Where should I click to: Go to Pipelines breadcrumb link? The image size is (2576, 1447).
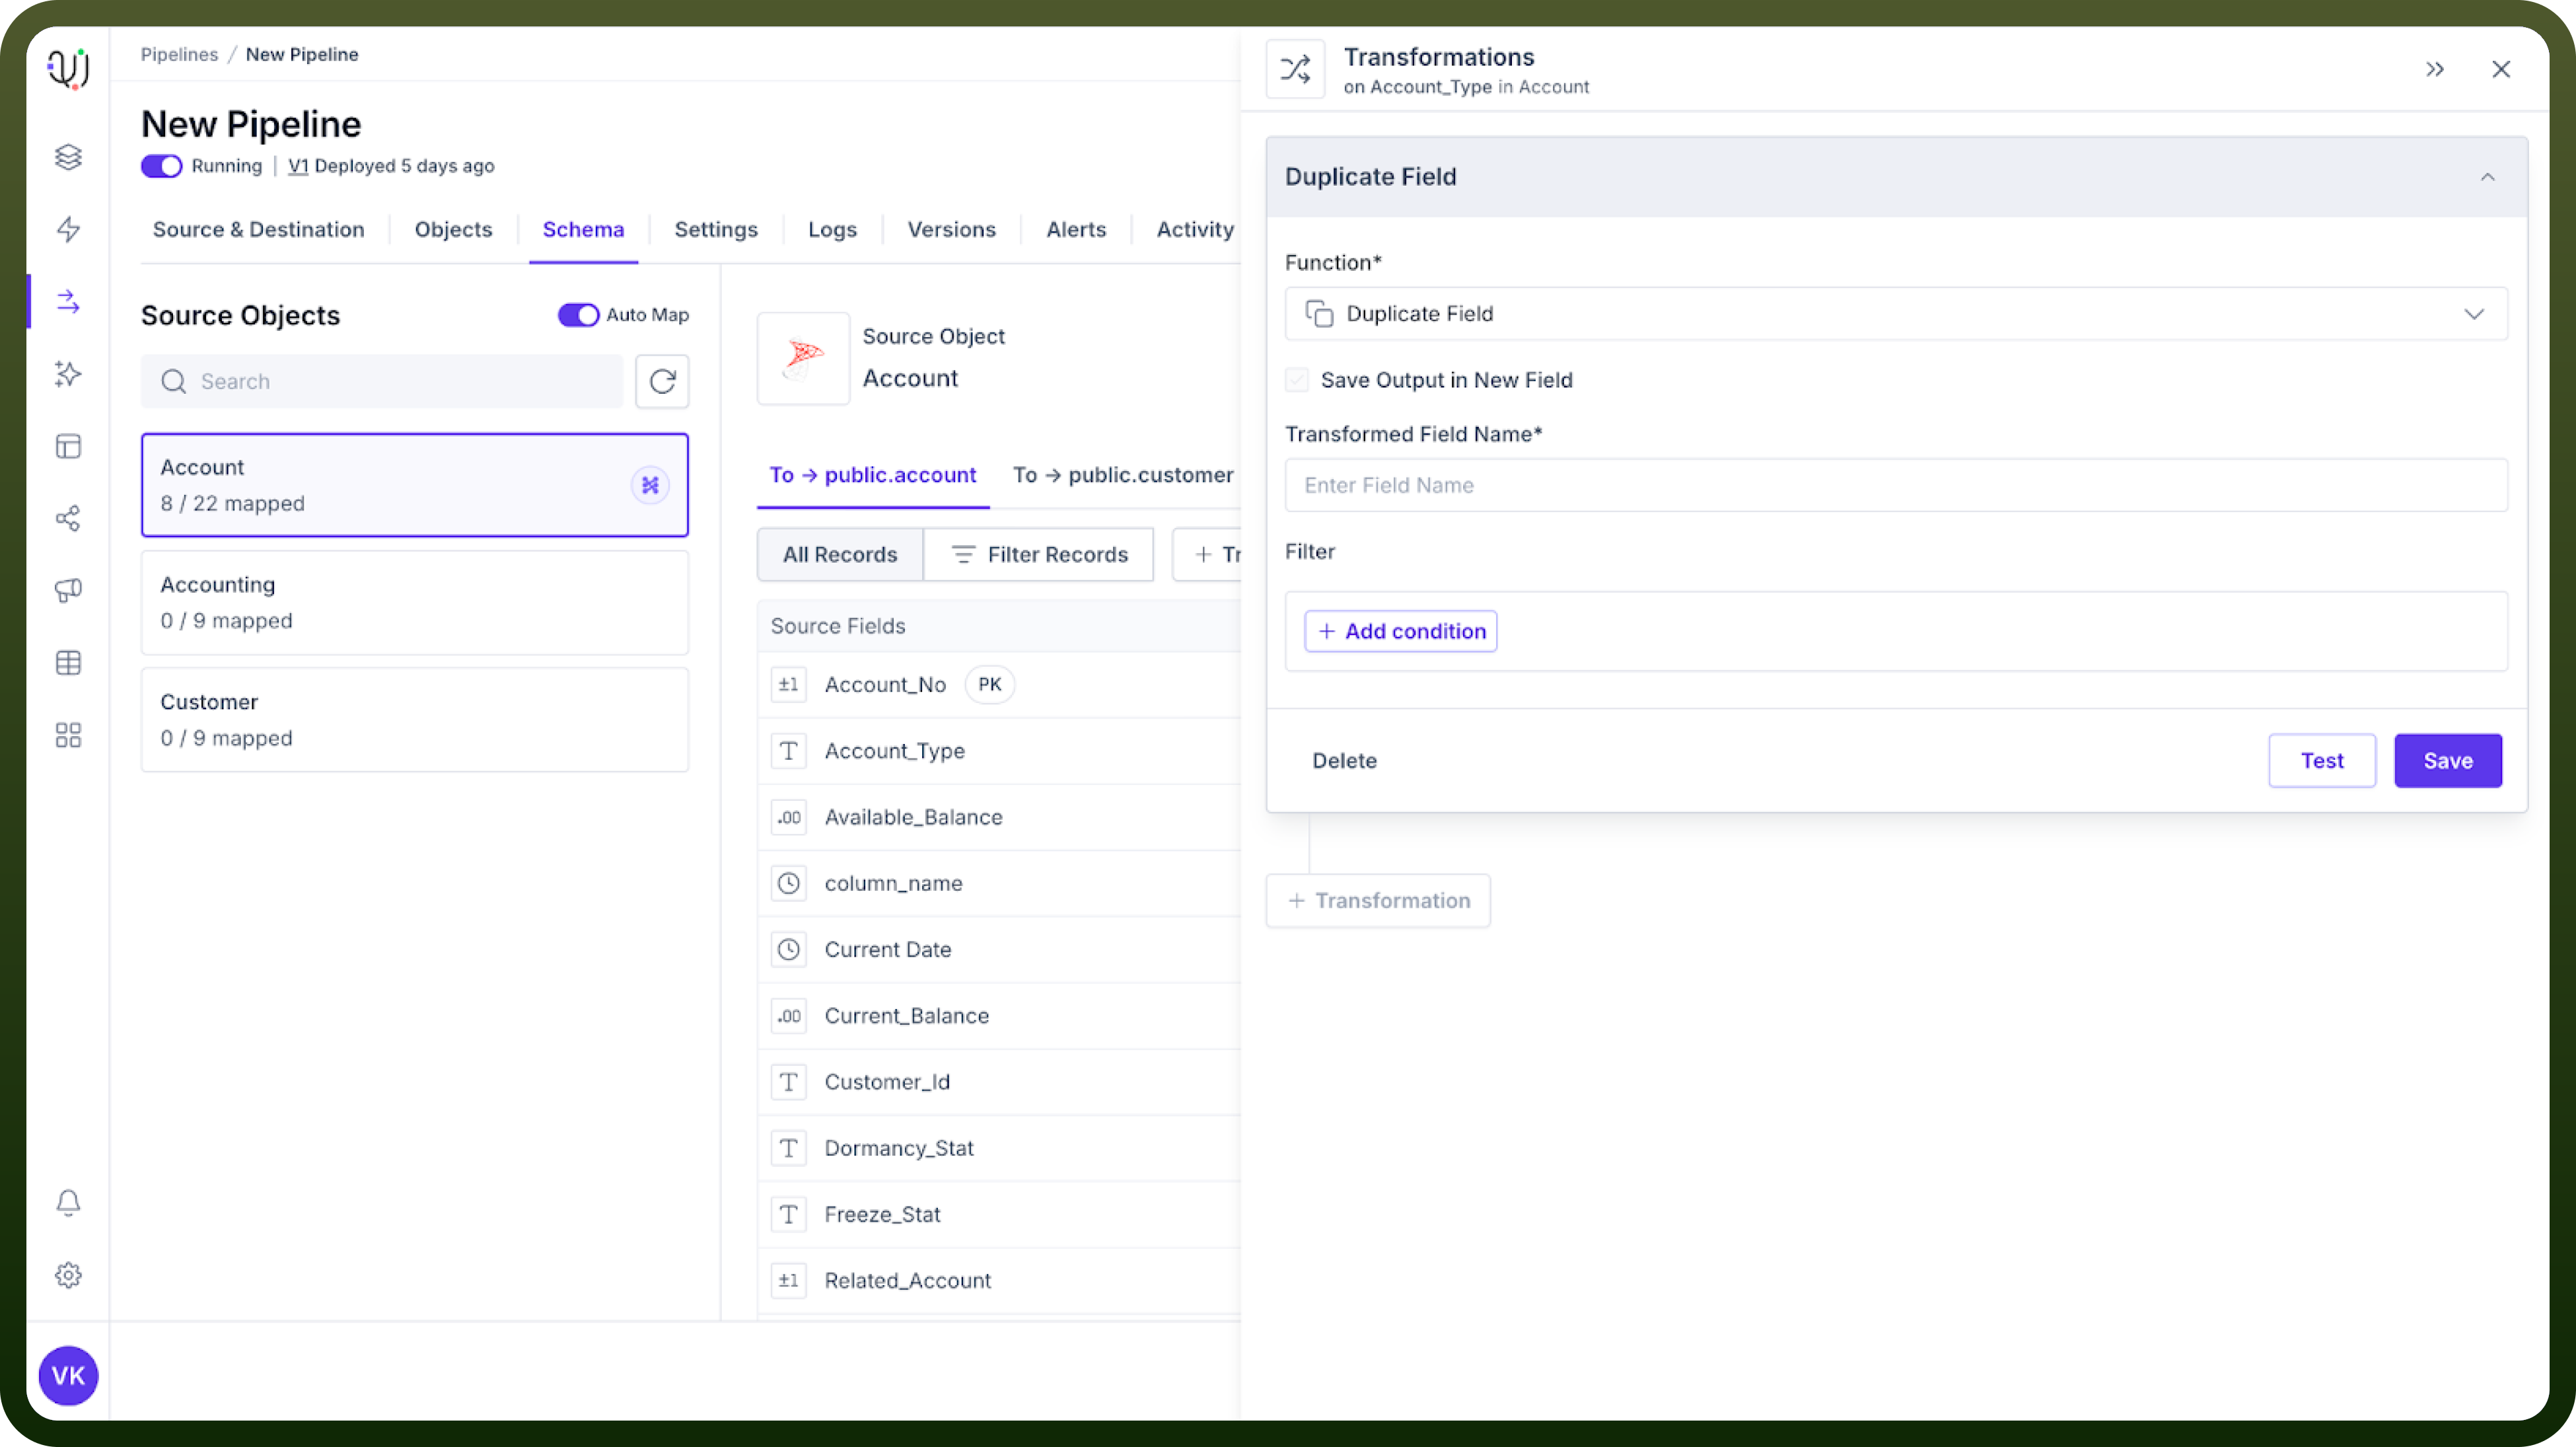pyautogui.click(x=179, y=54)
